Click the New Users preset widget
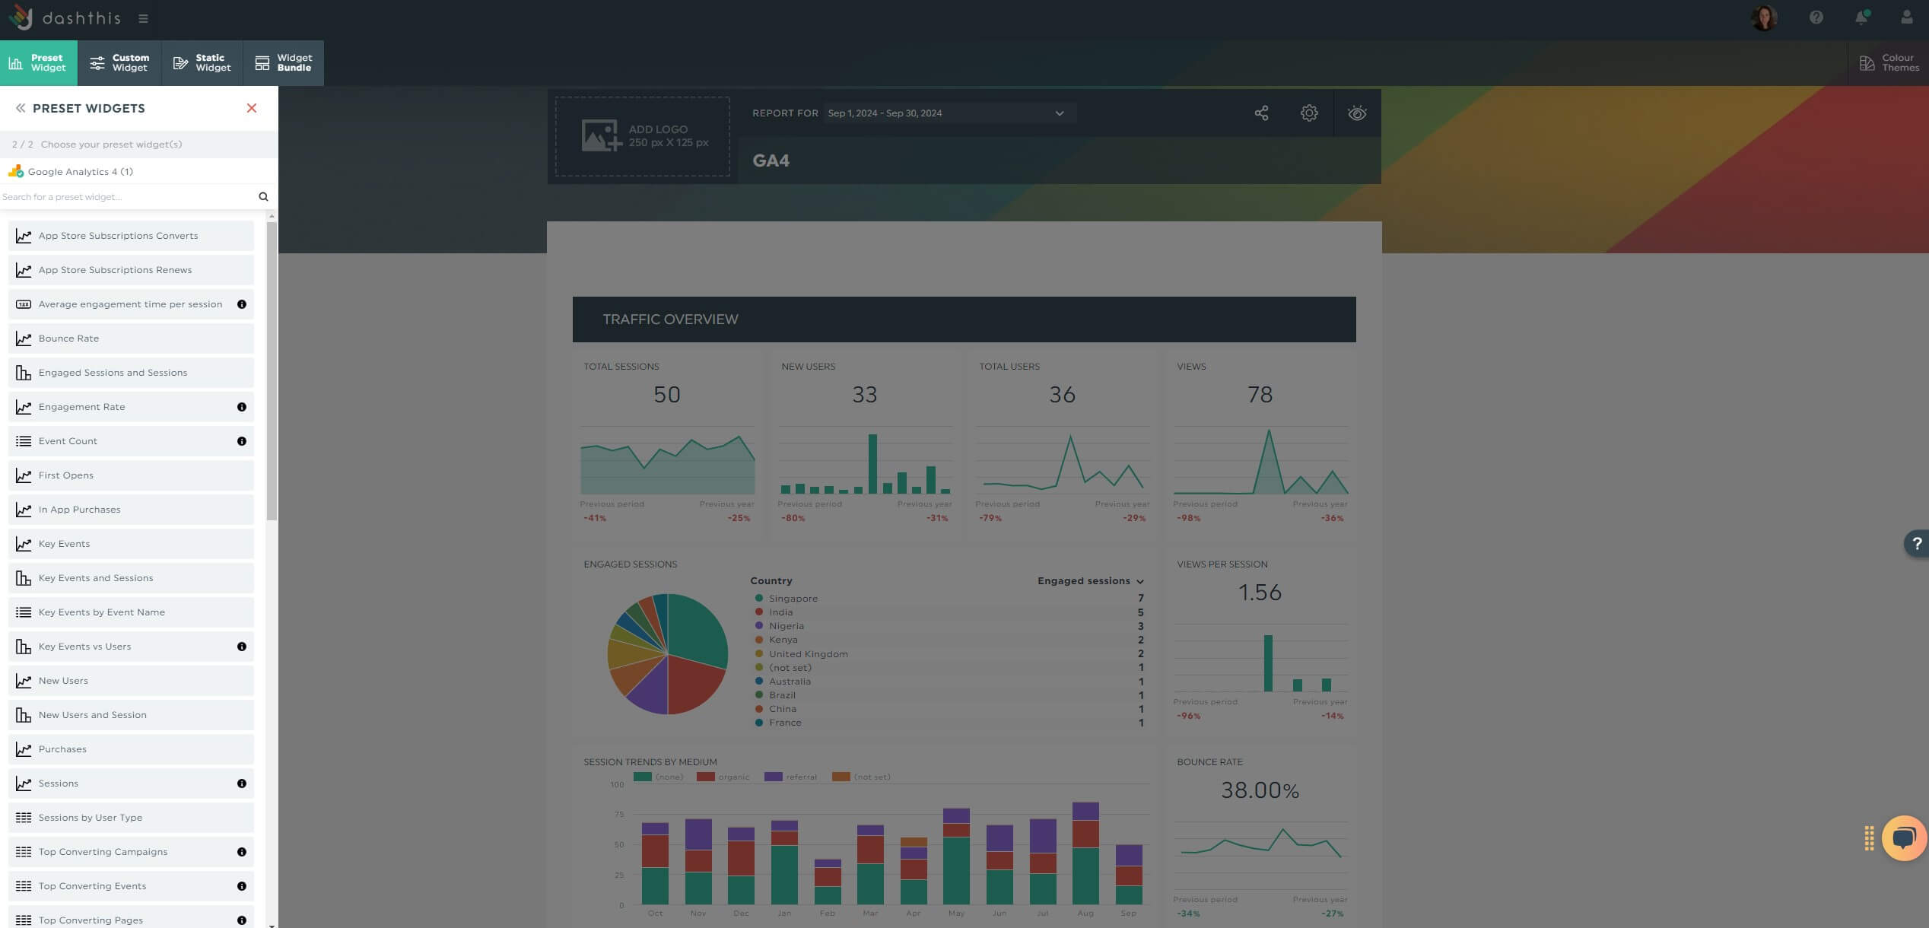 click(x=130, y=681)
